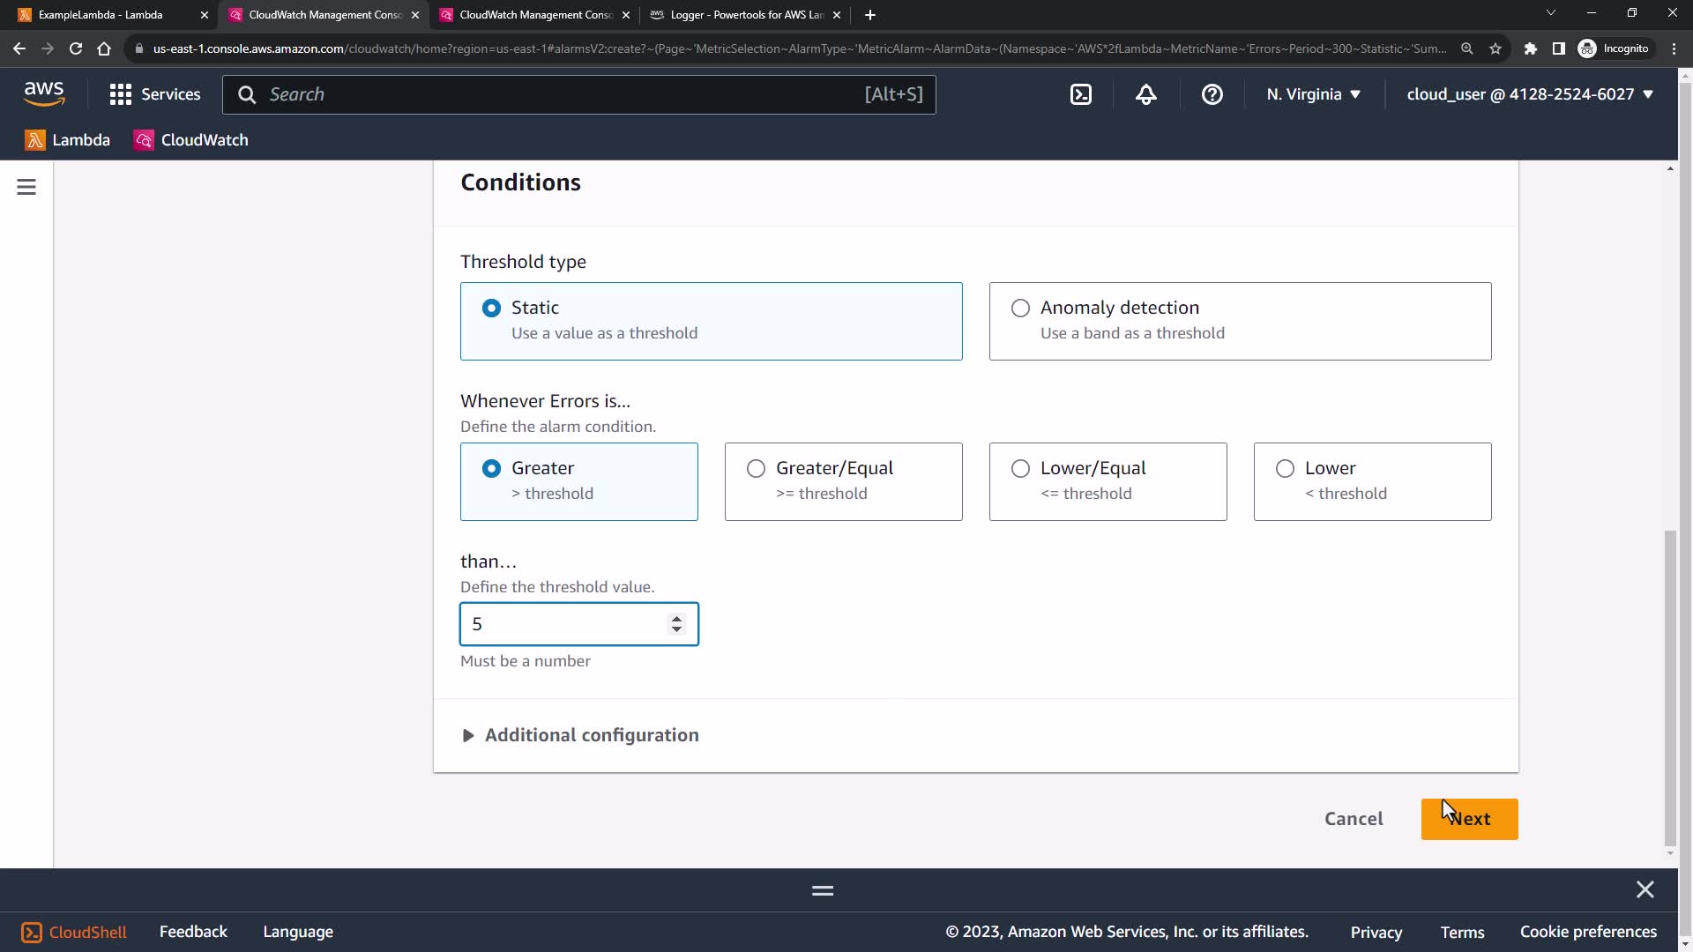Viewport: 1693px width, 952px height.
Task: Open Lambda favorites shortcut
Action: tap(68, 140)
